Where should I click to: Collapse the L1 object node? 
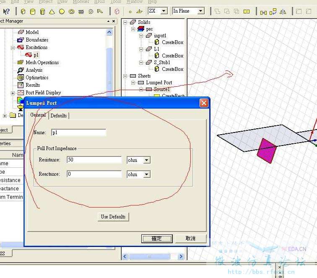(x=141, y=49)
